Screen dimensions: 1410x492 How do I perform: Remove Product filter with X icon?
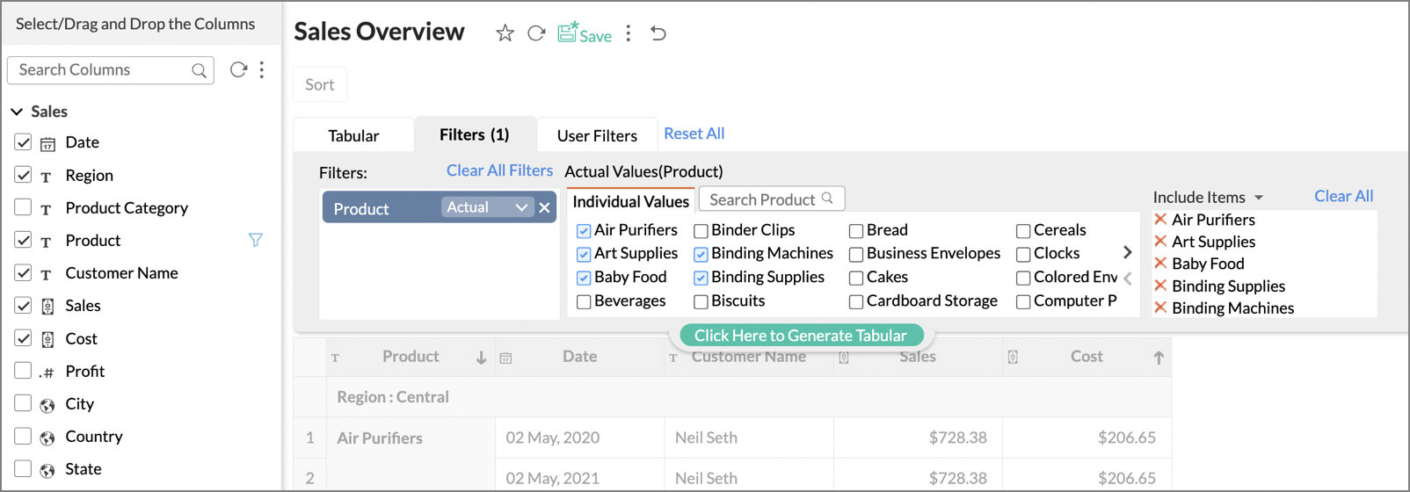point(545,208)
